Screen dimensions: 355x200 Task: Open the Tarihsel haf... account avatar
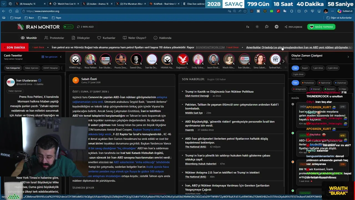click(275, 59)
